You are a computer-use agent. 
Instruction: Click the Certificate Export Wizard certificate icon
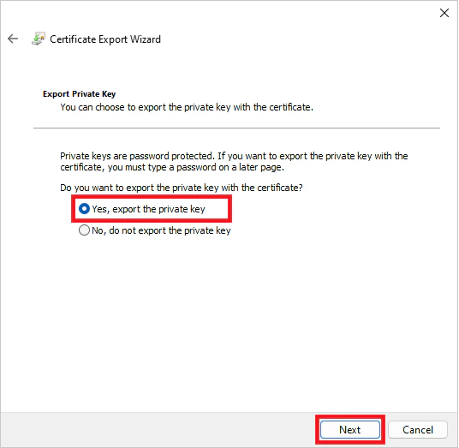click(x=39, y=39)
